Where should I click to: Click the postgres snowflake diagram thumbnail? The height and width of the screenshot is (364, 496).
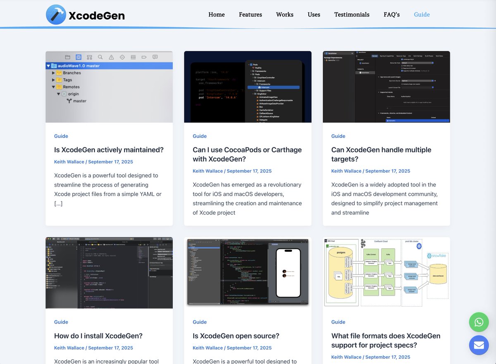tap(386, 273)
